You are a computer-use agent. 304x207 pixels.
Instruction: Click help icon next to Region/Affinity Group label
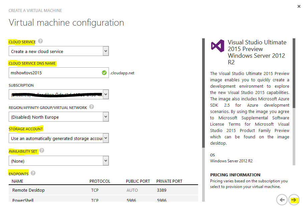(x=92, y=107)
